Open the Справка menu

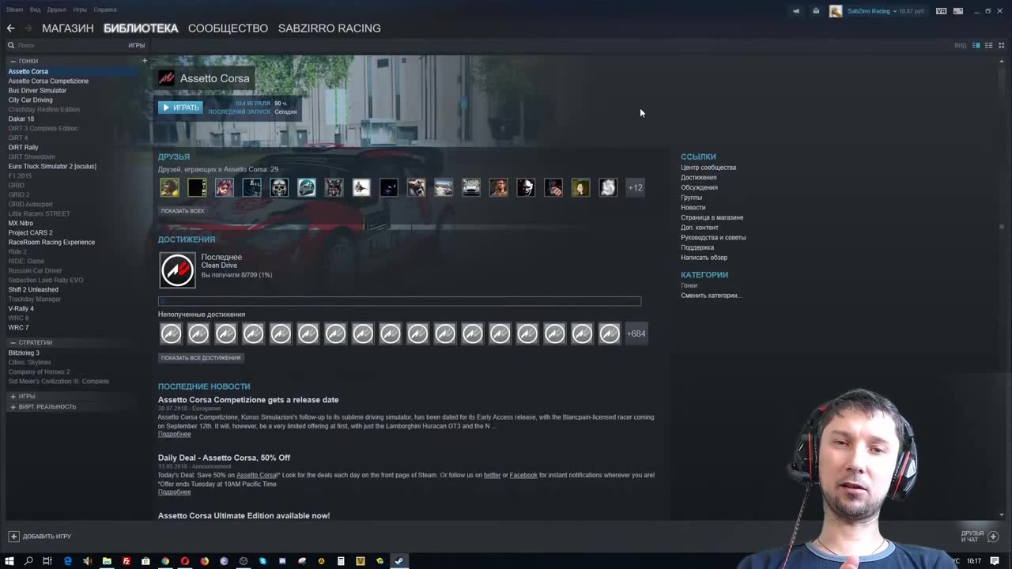coord(104,9)
